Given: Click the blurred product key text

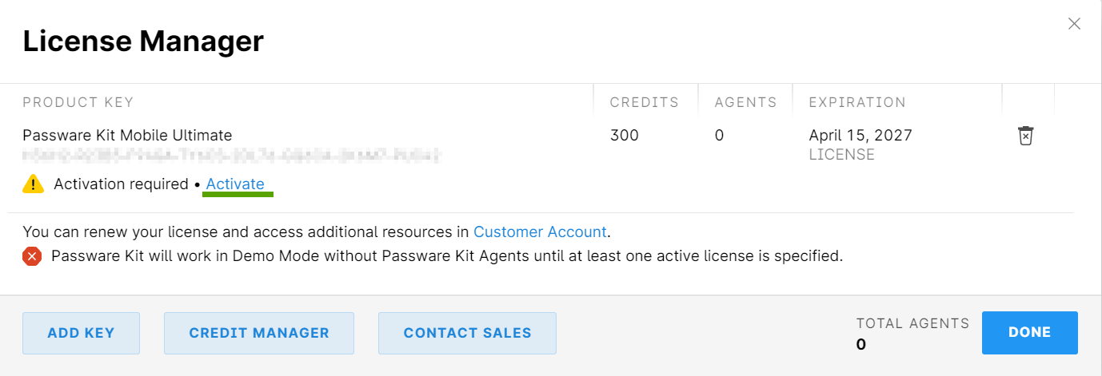Looking at the screenshot, I should (233, 155).
